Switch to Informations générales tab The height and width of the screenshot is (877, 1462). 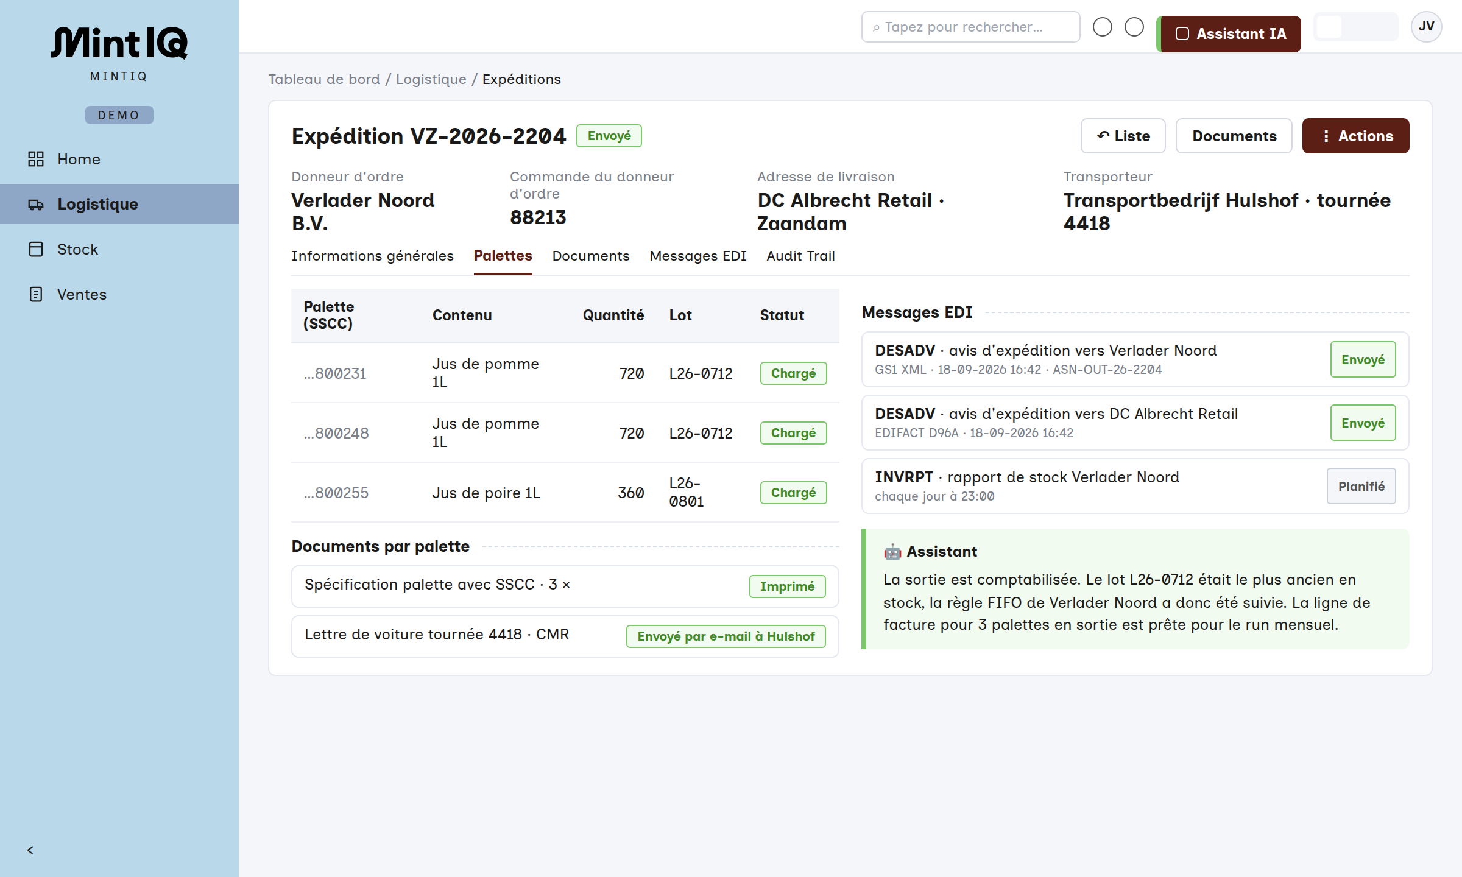point(372,256)
